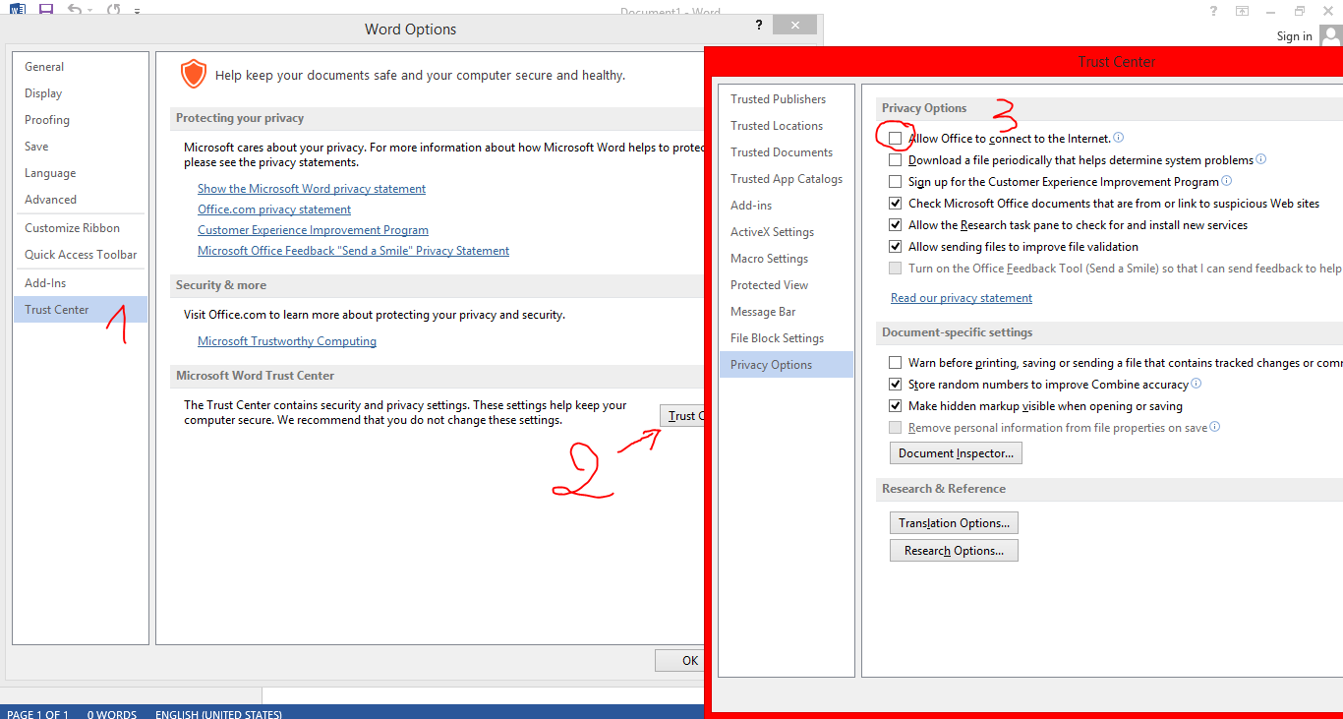
Task: Select Customize Ribbon in Word Options
Action: [x=81, y=228]
